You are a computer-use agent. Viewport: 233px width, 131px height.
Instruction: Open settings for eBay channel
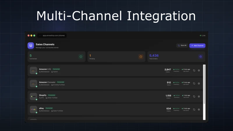[x=199, y=109]
